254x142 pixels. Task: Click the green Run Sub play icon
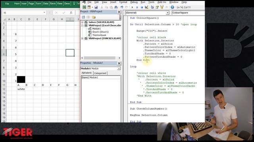[132, 7]
